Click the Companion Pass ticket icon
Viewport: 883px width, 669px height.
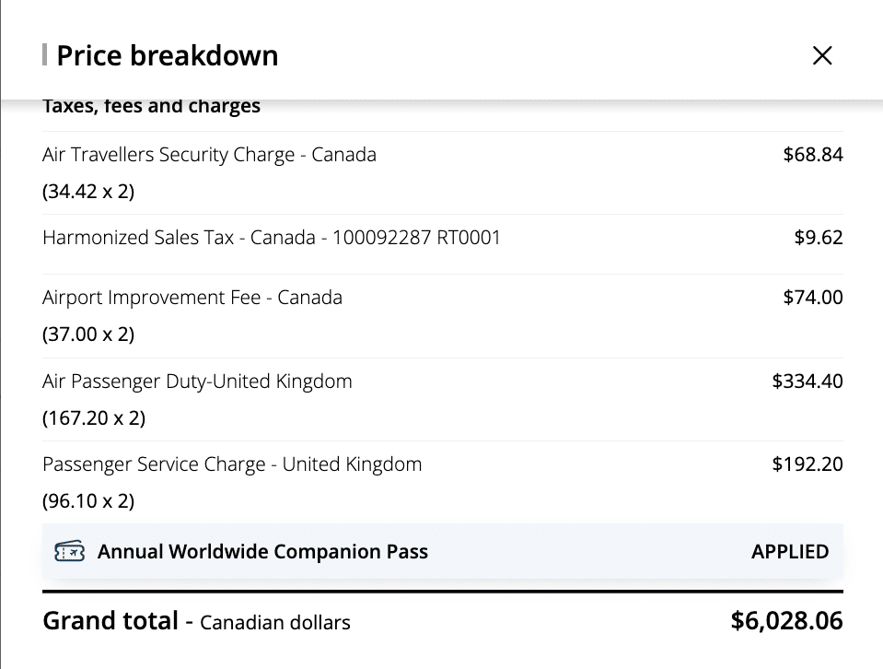coord(70,552)
